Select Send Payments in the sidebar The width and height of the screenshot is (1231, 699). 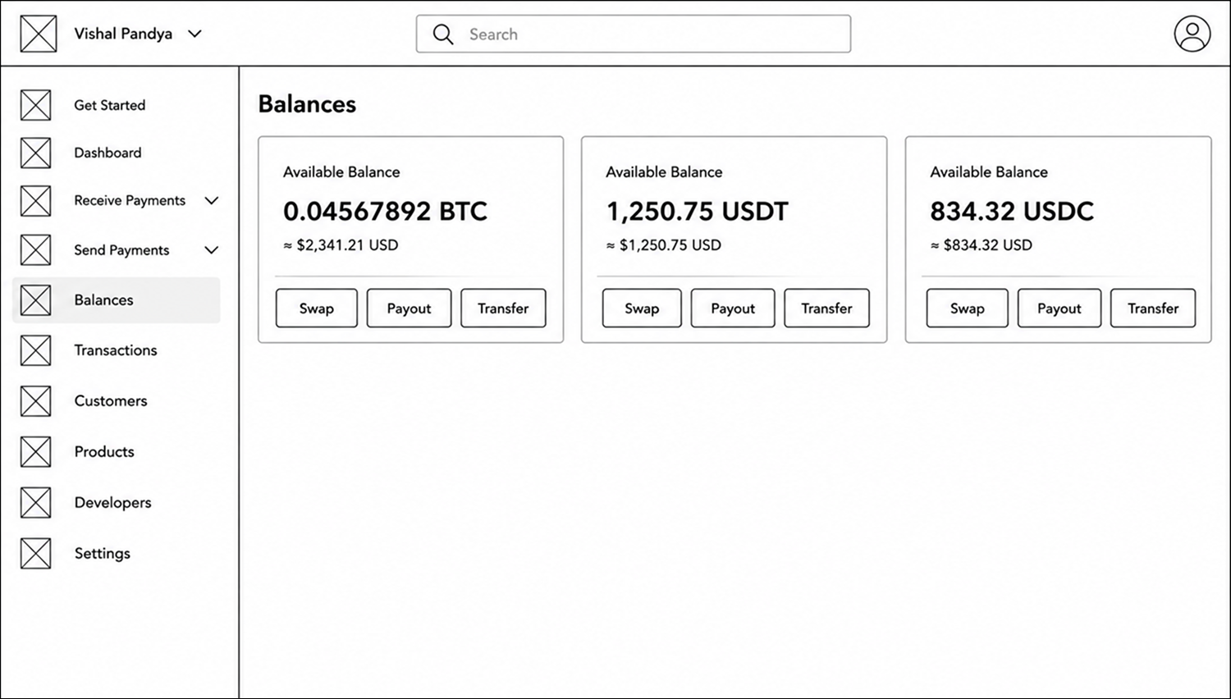tap(121, 250)
